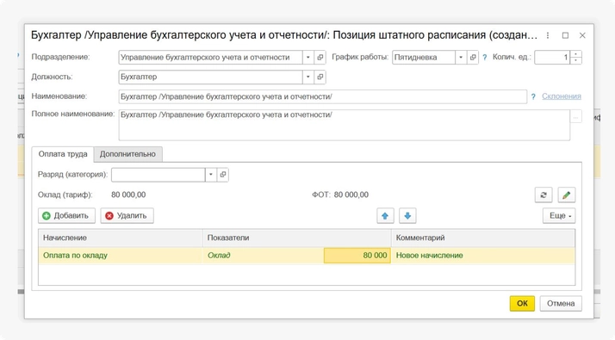615x340 pixels.
Task: Open the Должность reference form icon
Action: tap(320, 77)
